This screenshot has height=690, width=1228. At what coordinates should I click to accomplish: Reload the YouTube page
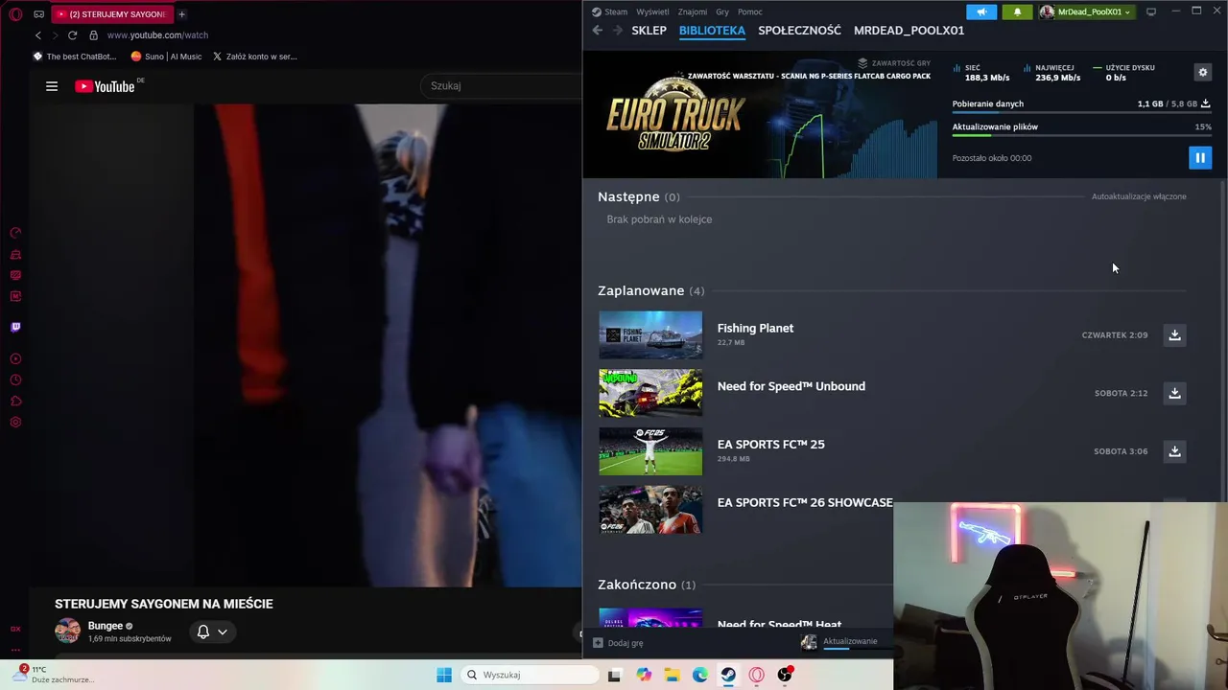(72, 35)
